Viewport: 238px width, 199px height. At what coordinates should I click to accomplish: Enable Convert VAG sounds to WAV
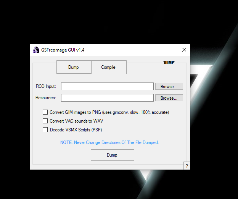(45, 121)
